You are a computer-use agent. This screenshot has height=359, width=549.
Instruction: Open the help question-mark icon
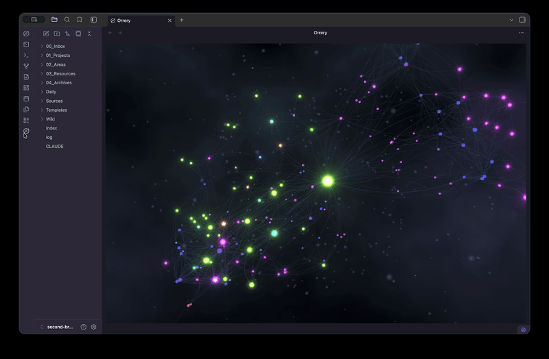(83, 327)
